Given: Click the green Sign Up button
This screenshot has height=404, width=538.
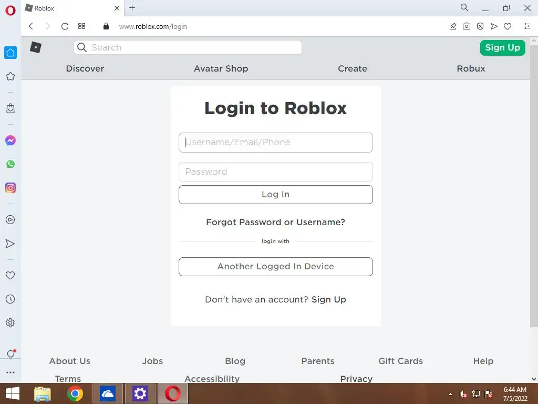Looking at the screenshot, I should tap(502, 48).
